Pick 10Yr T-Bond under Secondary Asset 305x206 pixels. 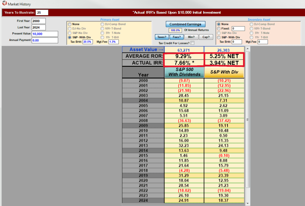pyautogui.click(x=251, y=28)
